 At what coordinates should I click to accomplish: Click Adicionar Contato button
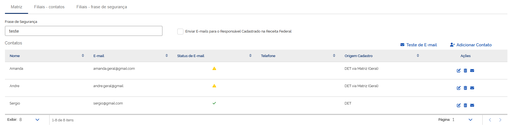471,45
